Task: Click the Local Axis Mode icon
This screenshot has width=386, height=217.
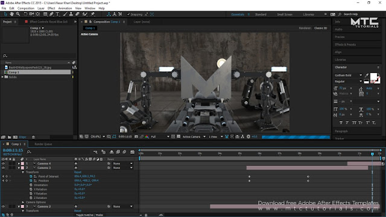Action: pyautogui.click(x=109, y=14)
